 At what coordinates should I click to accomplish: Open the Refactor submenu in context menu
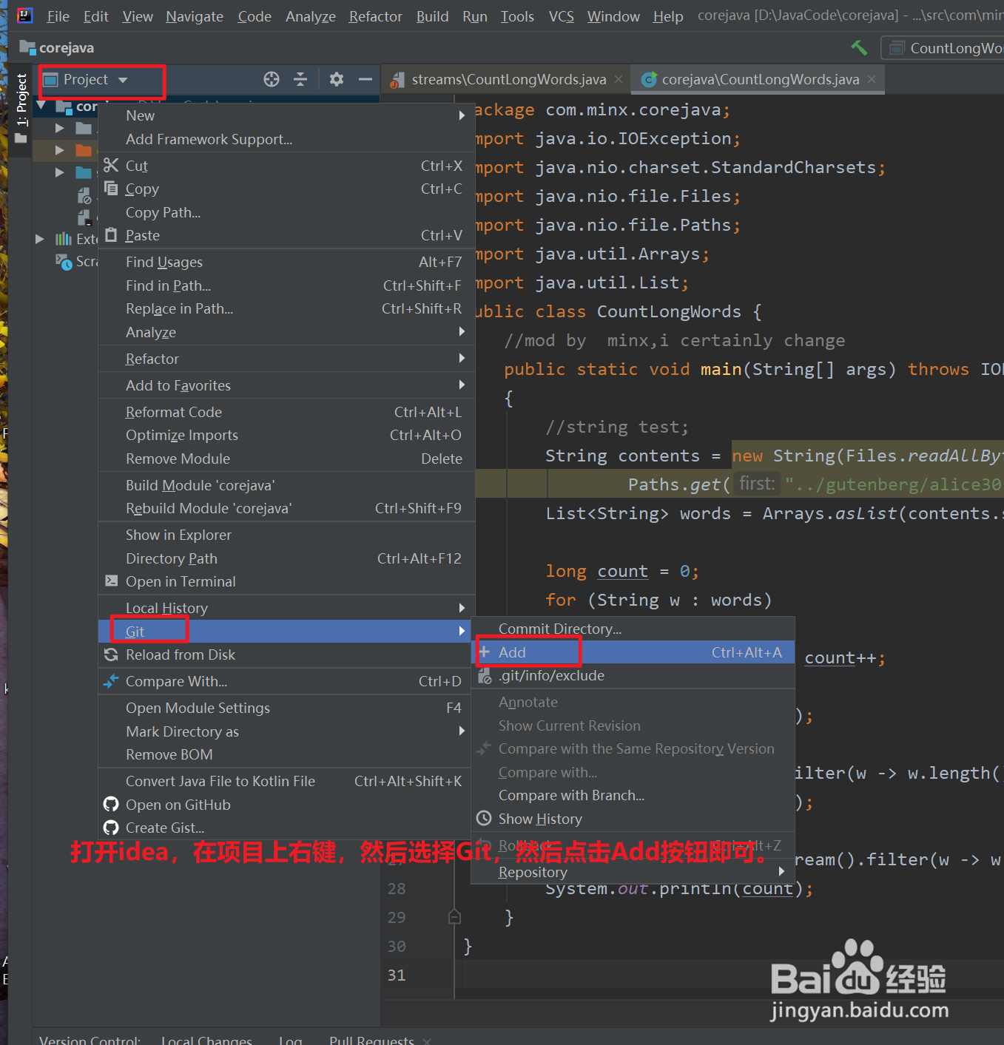(x=286, y=359)
